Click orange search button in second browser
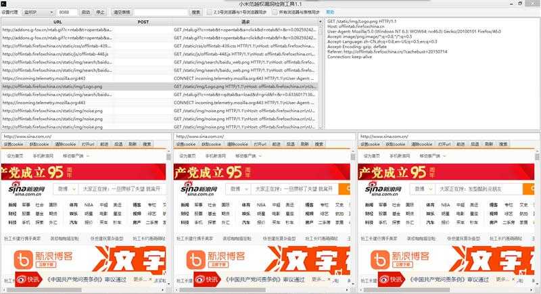Image resolution: width=541 pixels, height=294 pixels. (x=344, y=189)
